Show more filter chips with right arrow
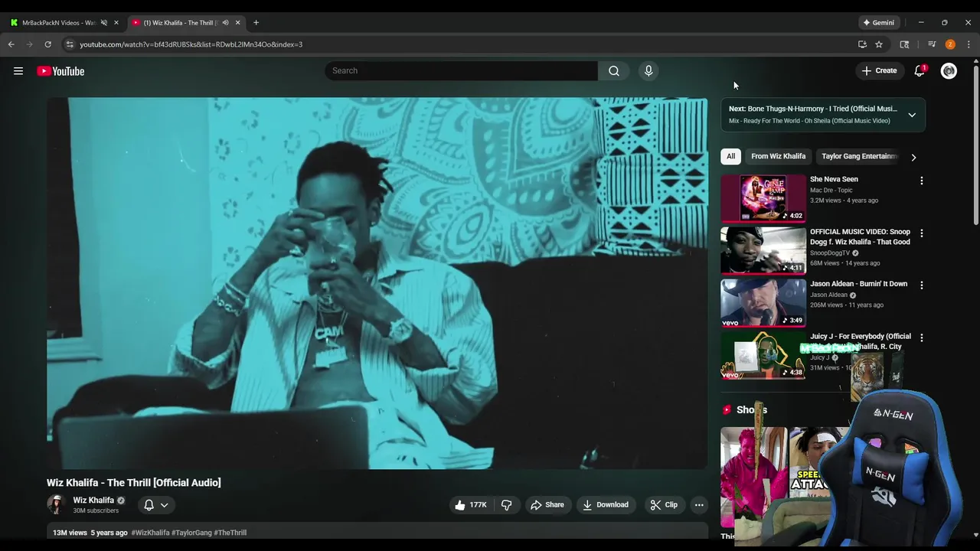Image resolution: width=980 pixels, height=551 pixels. click(x=913, y=157)
